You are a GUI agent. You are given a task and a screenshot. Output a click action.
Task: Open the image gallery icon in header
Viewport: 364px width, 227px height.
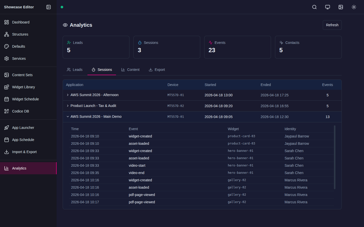pyautogui.click(x=341, y=7)
